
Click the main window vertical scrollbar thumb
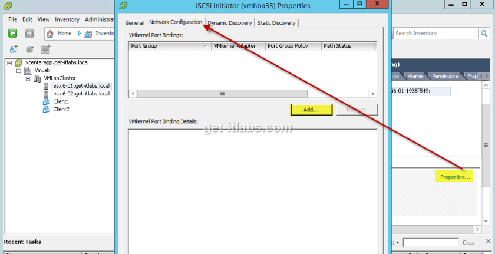(x=486, y=145)
